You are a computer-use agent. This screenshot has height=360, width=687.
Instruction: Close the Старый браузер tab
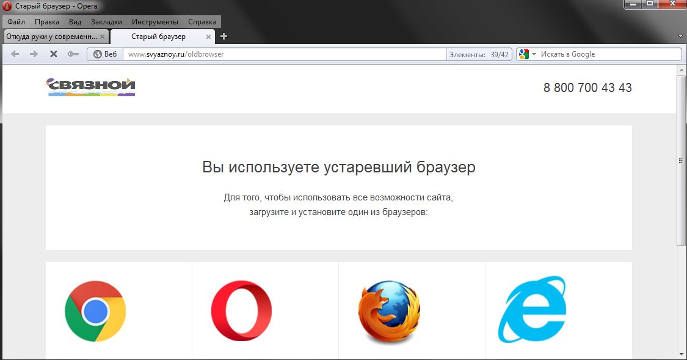click(x=209, y=37)
